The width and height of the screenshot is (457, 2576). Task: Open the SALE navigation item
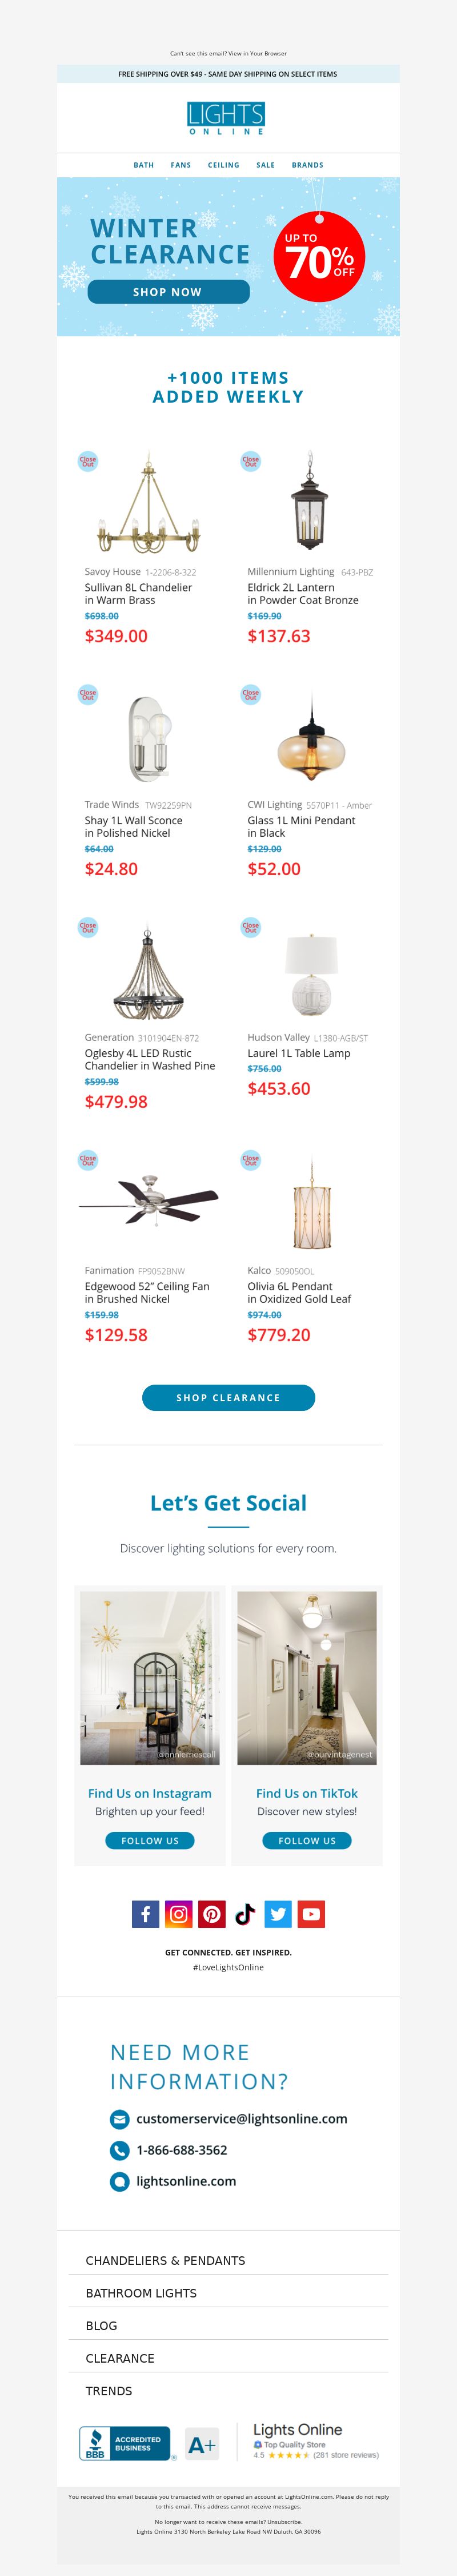[266, 165]
